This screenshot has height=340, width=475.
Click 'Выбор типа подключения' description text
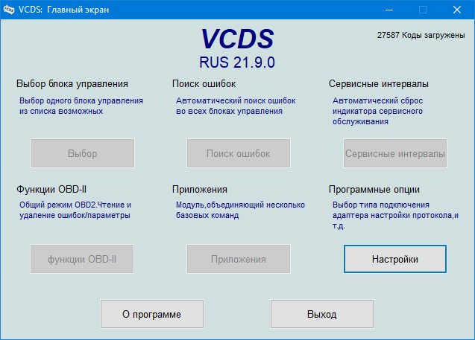396,215
